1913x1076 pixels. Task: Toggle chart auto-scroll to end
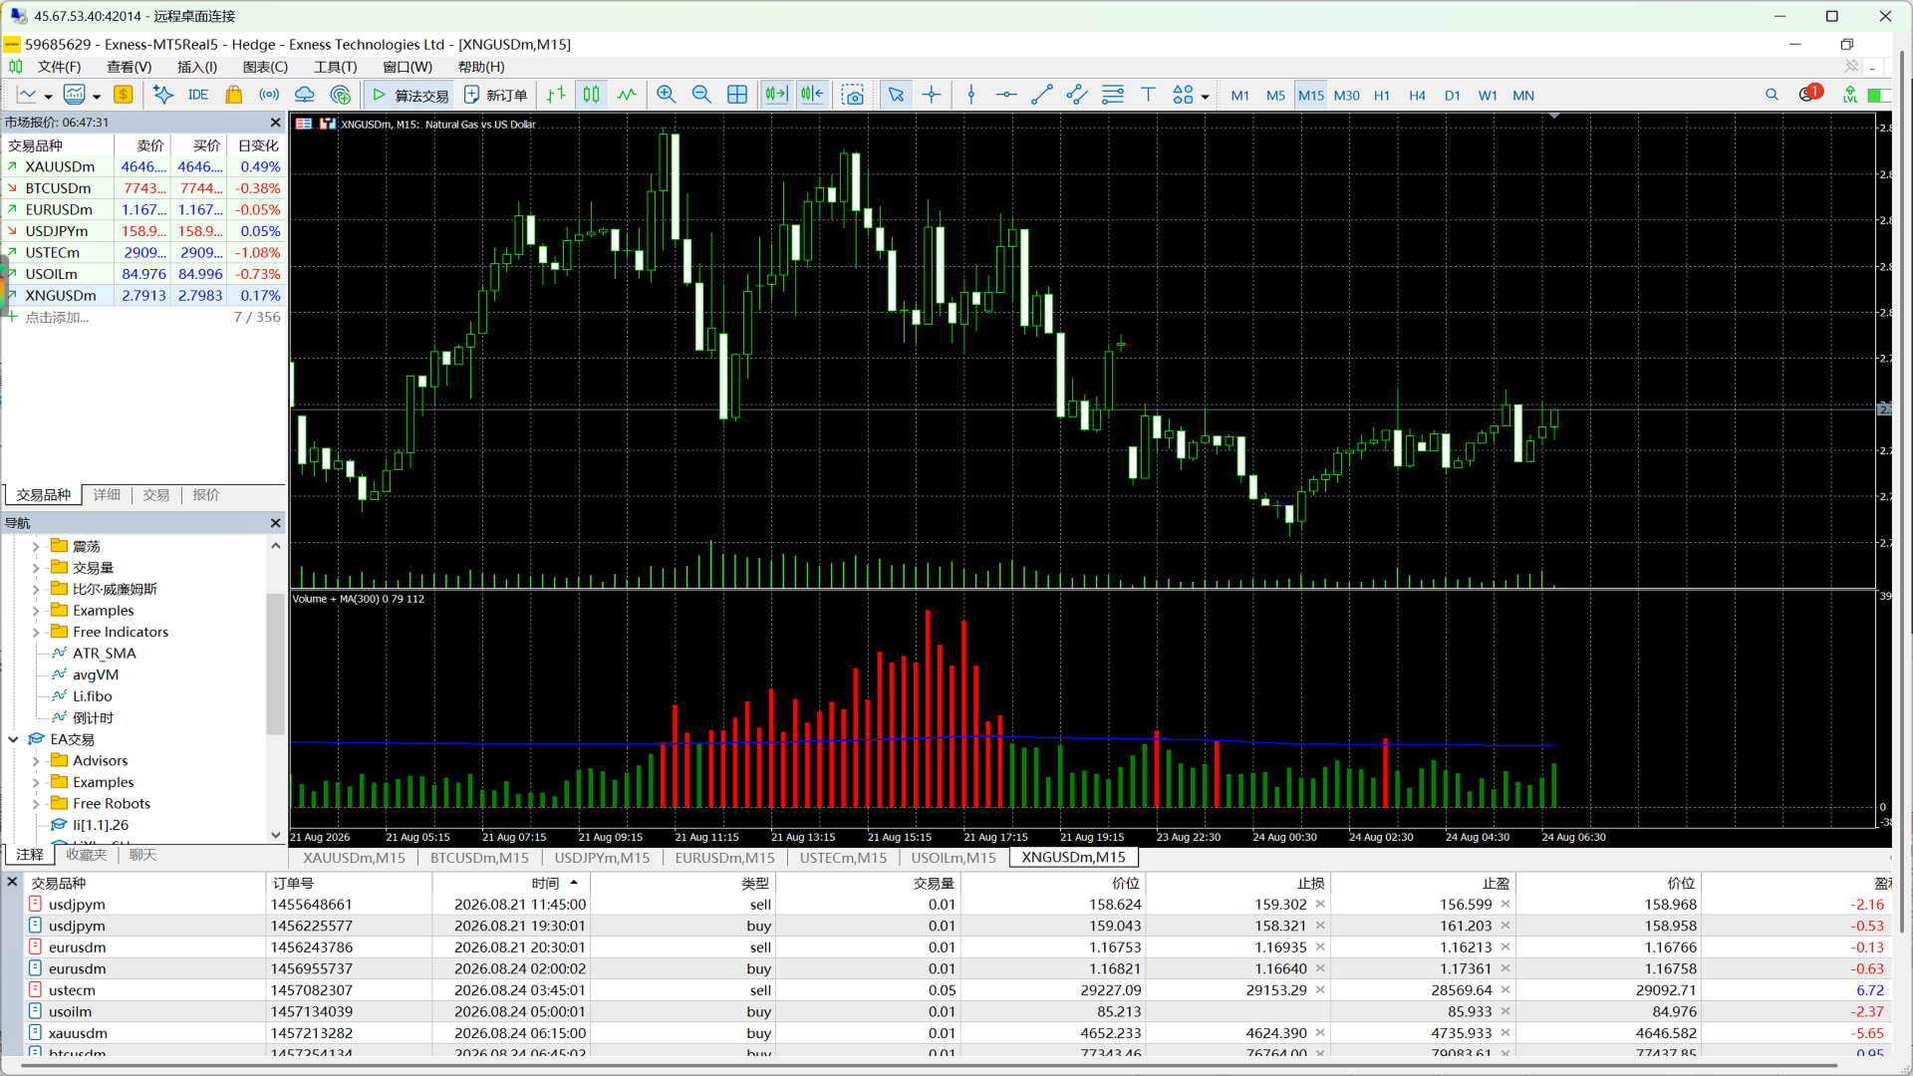(x=776, y=96)
